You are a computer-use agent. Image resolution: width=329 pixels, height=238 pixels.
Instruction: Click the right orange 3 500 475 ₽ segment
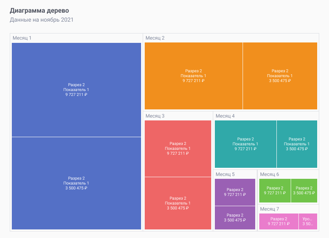pyautogui.click(x=281, y=76)
